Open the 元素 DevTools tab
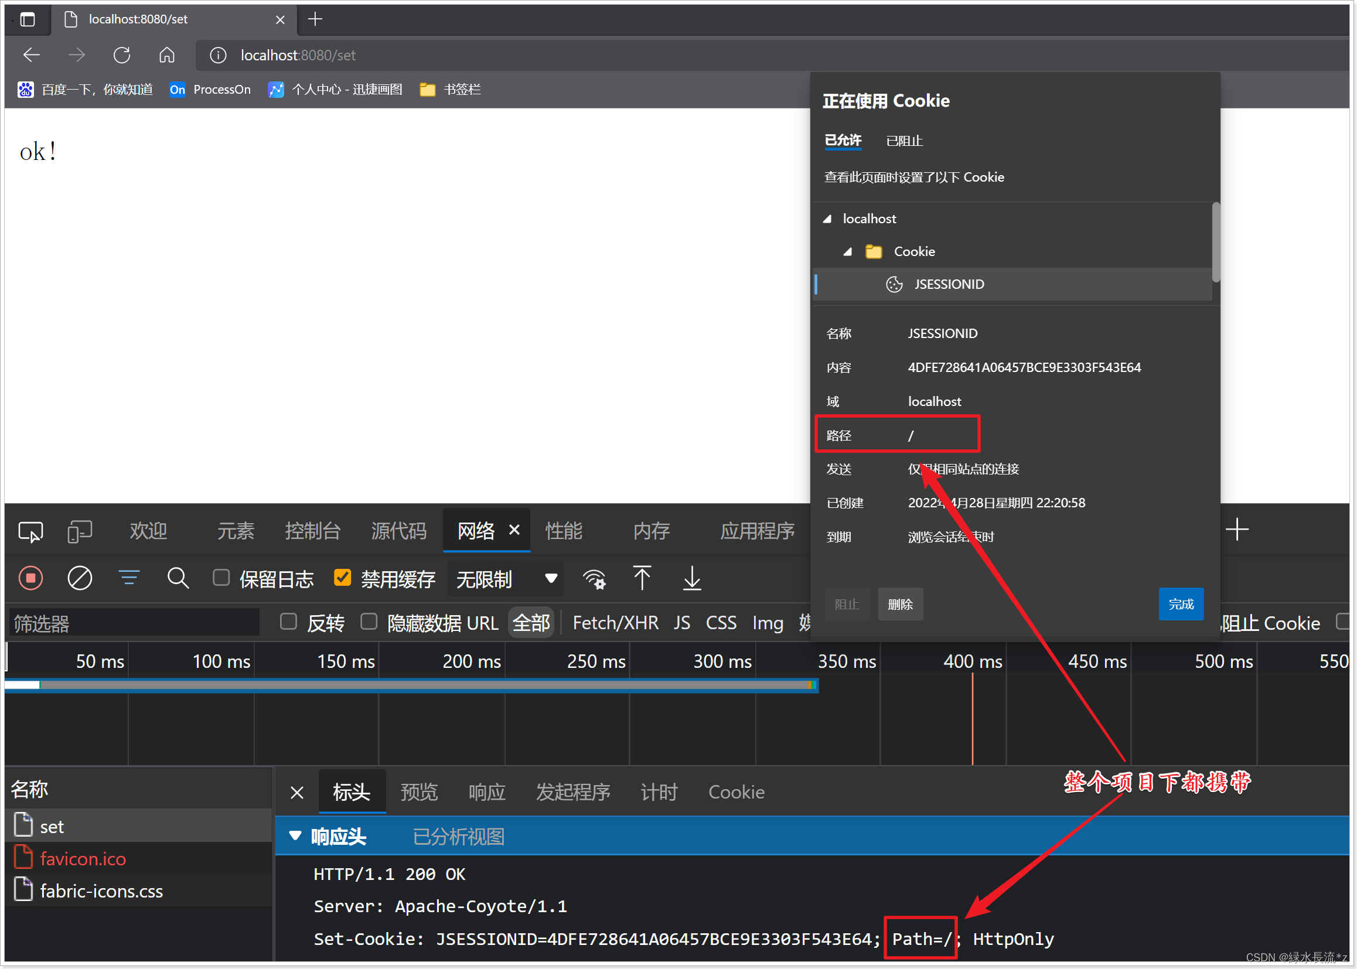This screenshot has width=1357, height=969. pyautogui.click(x=236, y=530)
